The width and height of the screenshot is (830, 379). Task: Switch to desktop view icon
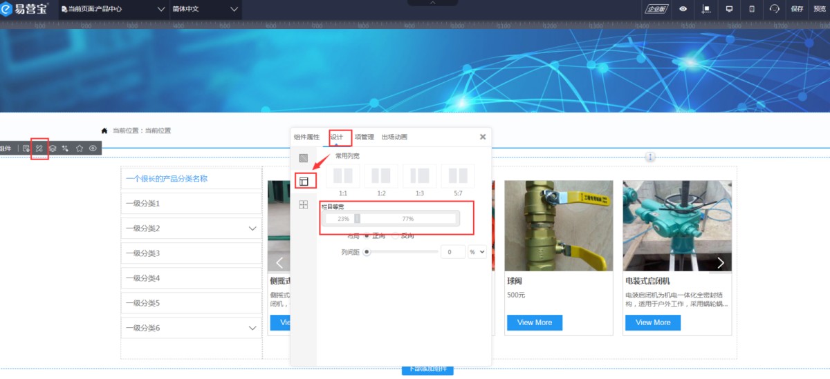[728, 9]
